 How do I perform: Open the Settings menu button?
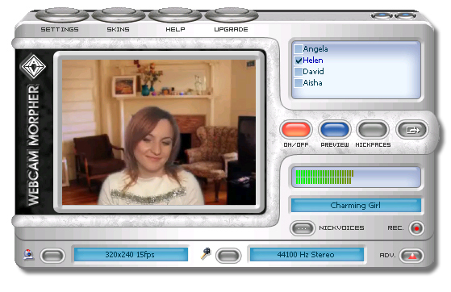tap(62, 15)
